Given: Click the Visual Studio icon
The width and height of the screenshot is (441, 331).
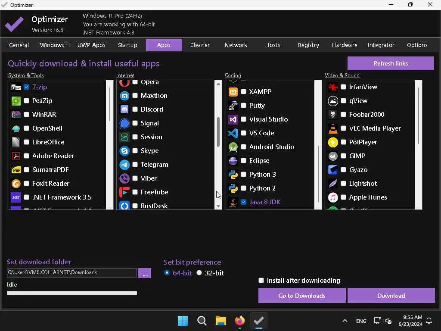Looking at the screenshot, I should click(x=233, y=119).
